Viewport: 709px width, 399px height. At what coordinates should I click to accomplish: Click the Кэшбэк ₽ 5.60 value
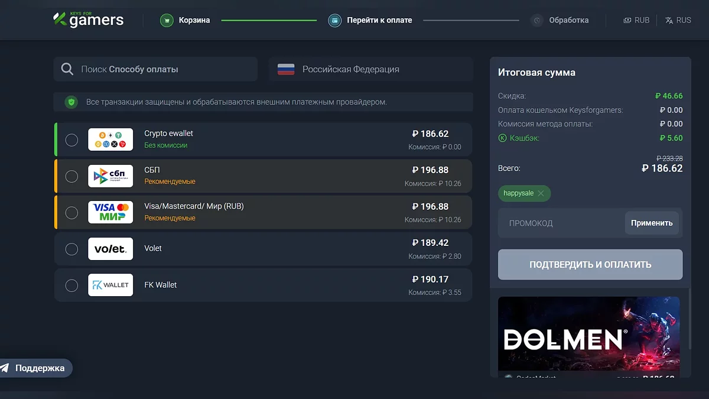(x=671, y=138)
